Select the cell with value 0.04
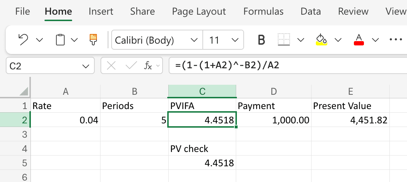This screenshot has width=407, height=182. (66, 120)
